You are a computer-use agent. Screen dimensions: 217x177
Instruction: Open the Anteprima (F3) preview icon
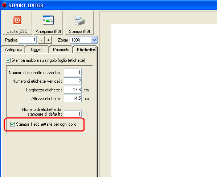tap(48, 20)
